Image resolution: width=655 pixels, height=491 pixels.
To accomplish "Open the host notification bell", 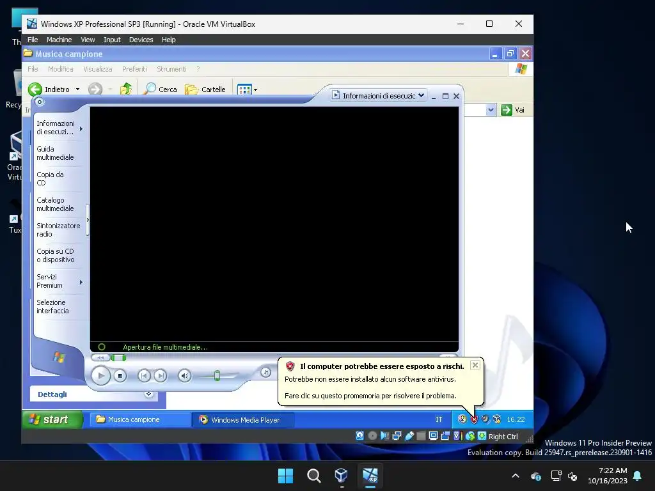I will 638,476.
